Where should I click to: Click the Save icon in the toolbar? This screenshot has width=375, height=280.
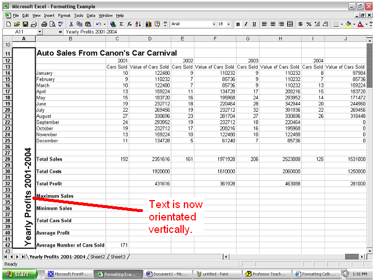coord(26,24)
